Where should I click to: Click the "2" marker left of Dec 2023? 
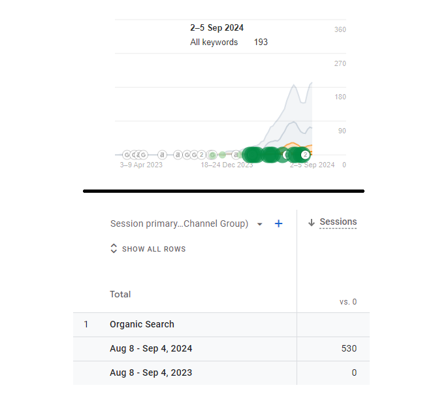click(x=202, y=155)
